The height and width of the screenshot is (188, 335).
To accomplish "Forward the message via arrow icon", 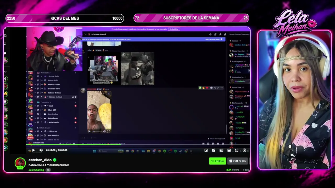I will tap(218, 88).
